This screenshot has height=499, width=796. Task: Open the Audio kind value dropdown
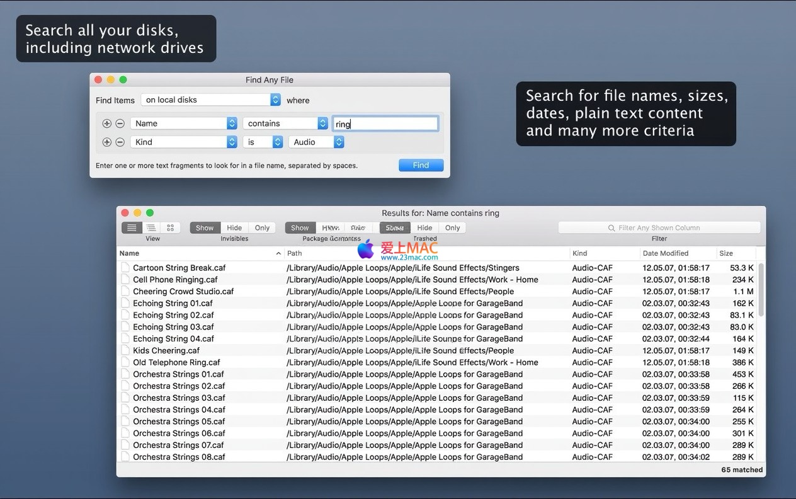click(316, 142)
